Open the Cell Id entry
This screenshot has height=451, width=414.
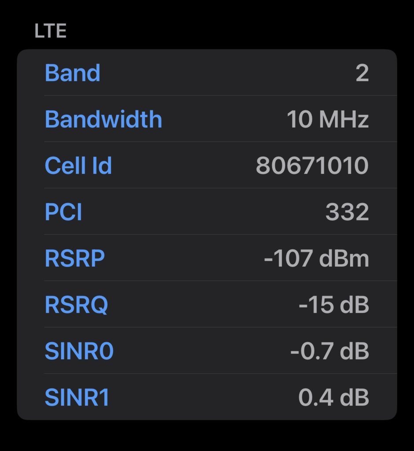(x=78, y=166)
